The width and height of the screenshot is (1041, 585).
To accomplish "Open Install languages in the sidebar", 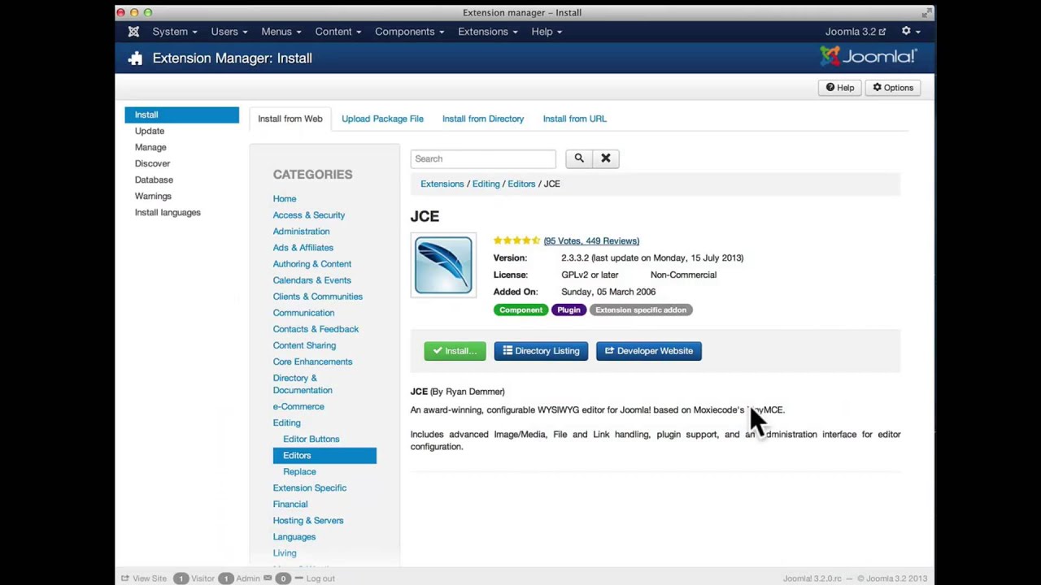I will pos(168,212).
